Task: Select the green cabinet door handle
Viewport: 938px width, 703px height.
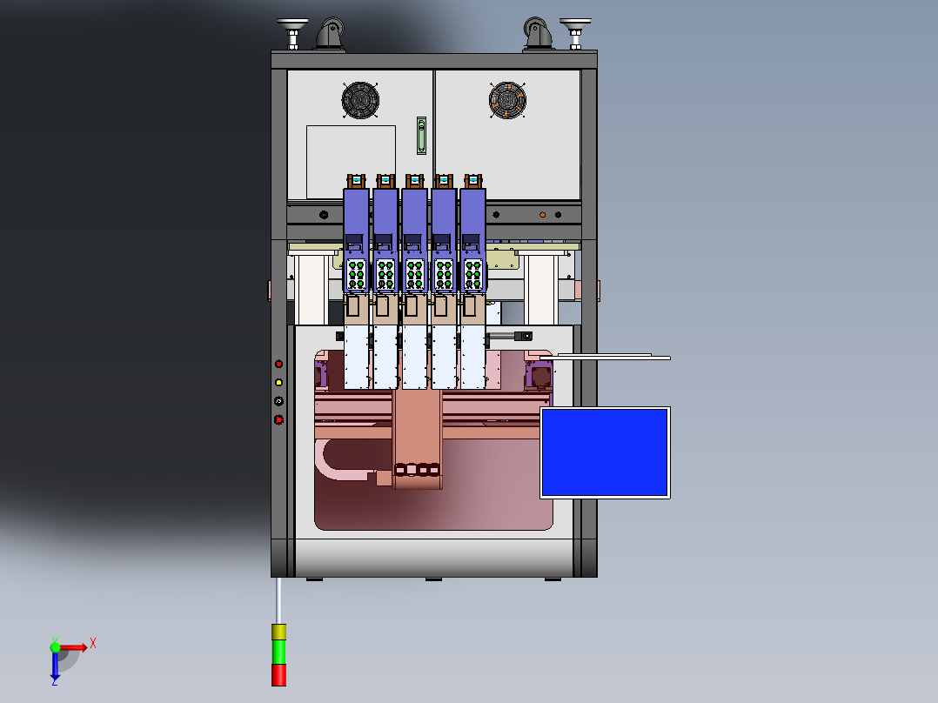Action: pyautogui.click(x=421, y=136)
